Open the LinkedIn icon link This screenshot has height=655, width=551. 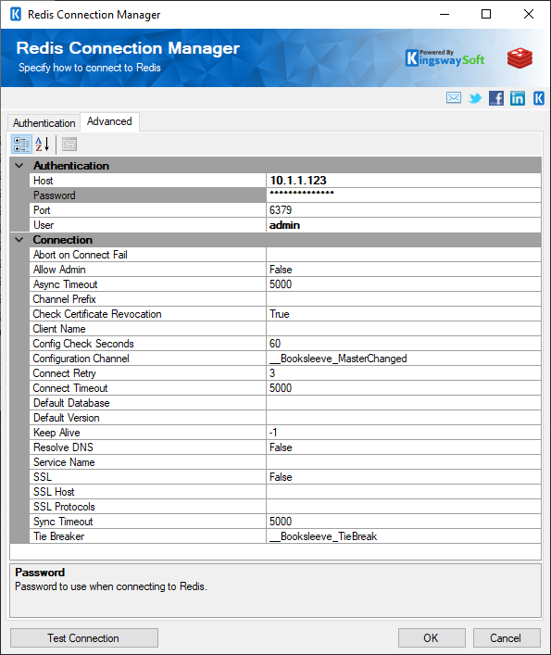[517, 98]
